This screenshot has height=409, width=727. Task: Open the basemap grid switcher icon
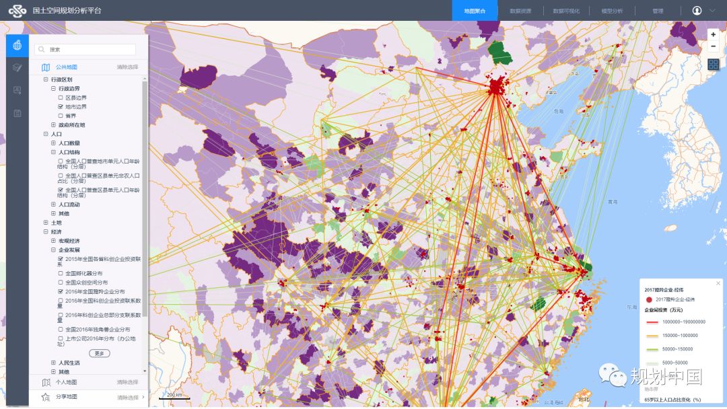point(713,65)
